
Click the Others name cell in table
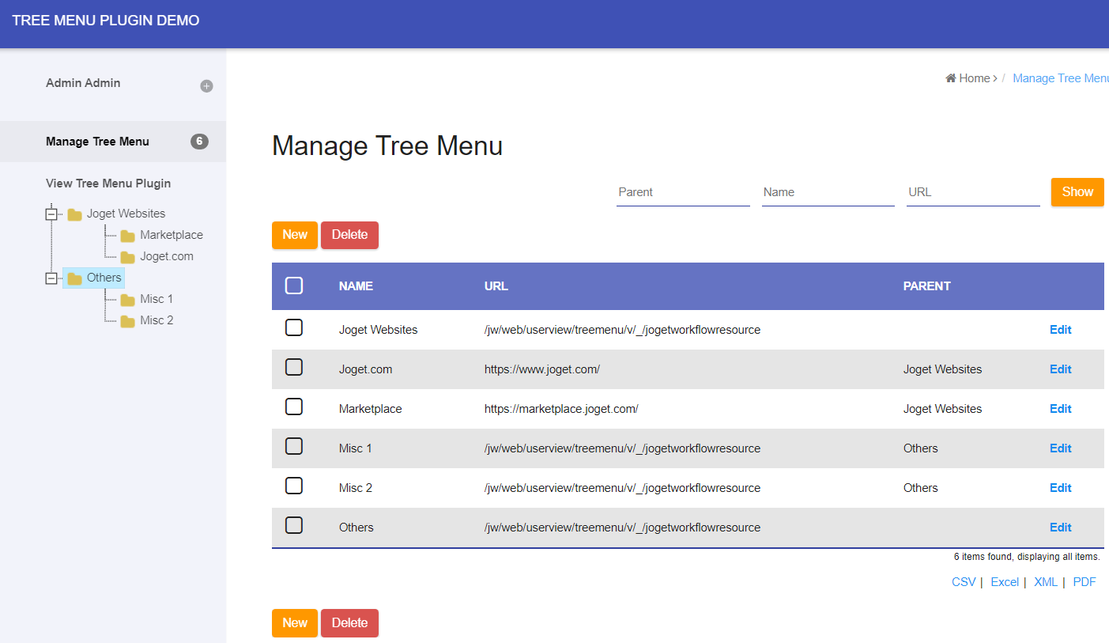pyautogui.click(x=356, y=528)
